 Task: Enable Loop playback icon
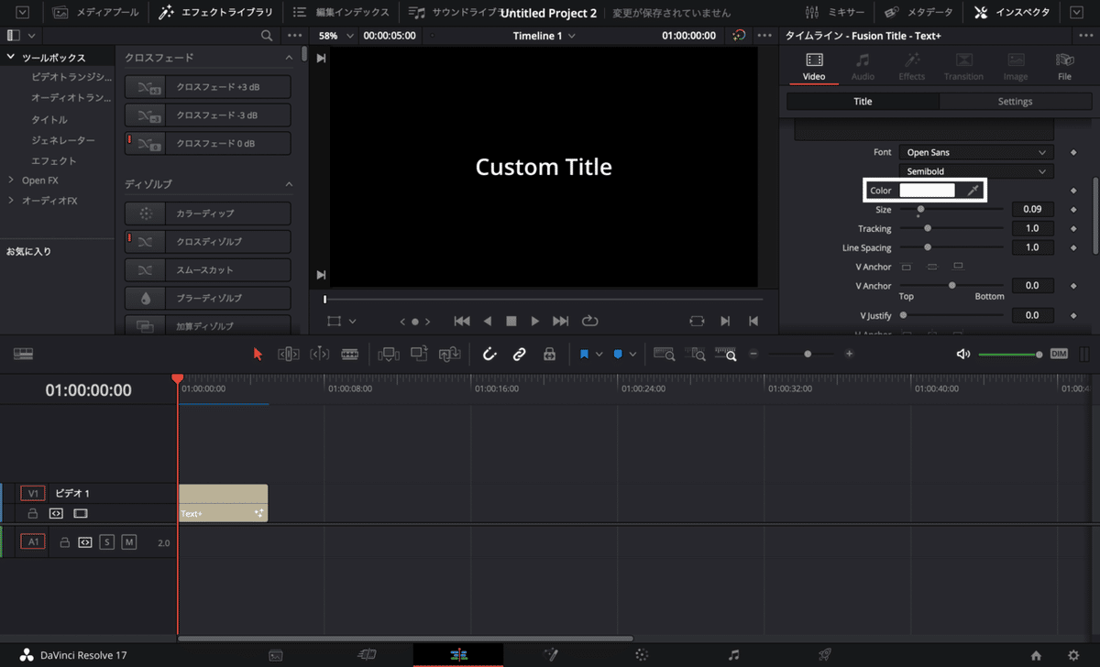coord(589,321)
